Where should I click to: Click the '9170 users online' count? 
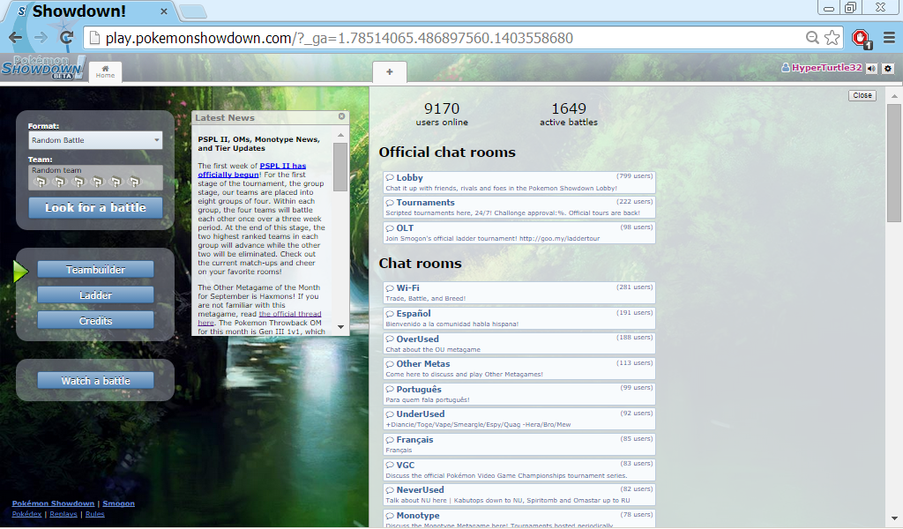442,114
